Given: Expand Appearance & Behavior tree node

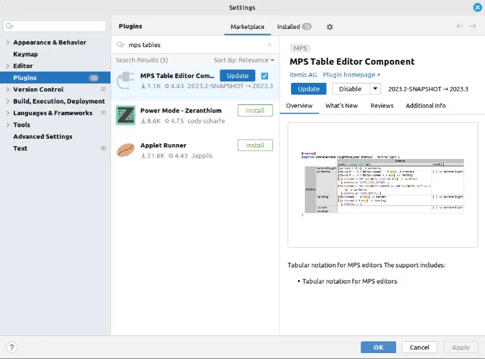Looking at the screenshot, I should [x=7, y=42].
